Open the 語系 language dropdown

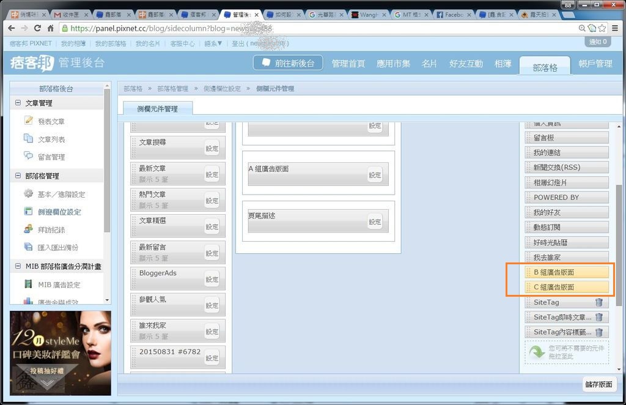[x=213, y=43]
